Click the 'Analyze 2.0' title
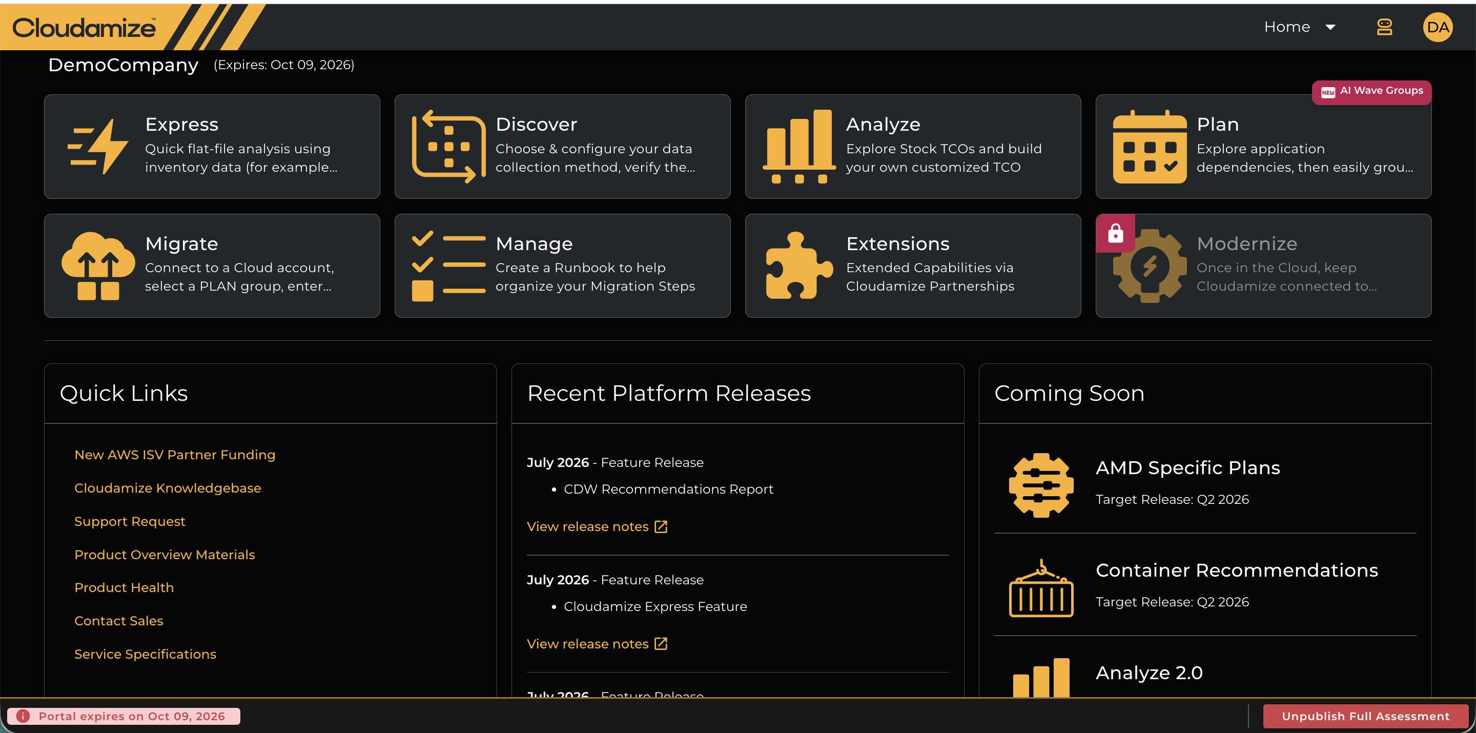The height and width of the screenshot is (733, 1476). tap(1149, 673)
